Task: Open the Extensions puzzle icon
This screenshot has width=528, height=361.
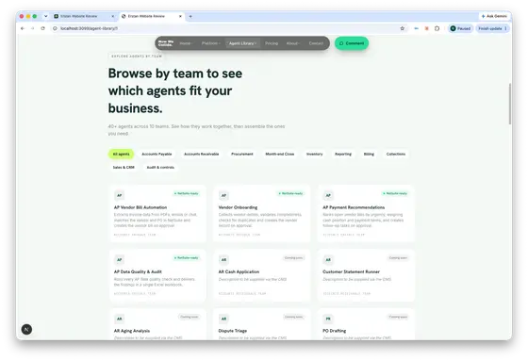Action: (437, 28)
